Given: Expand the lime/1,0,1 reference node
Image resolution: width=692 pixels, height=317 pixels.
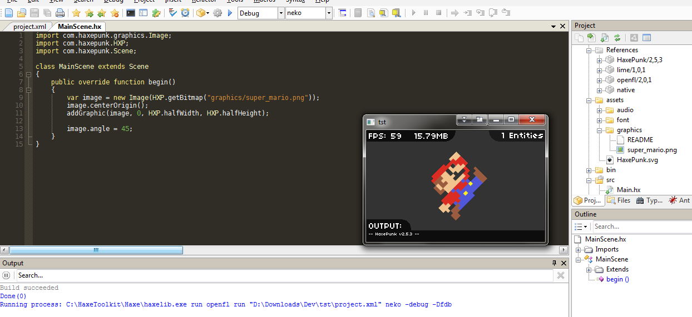Looking at the screenshot, I should tap(599, 70).
